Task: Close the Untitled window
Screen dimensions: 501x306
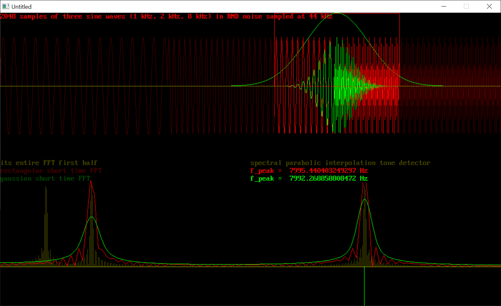Action: point(489,7)
